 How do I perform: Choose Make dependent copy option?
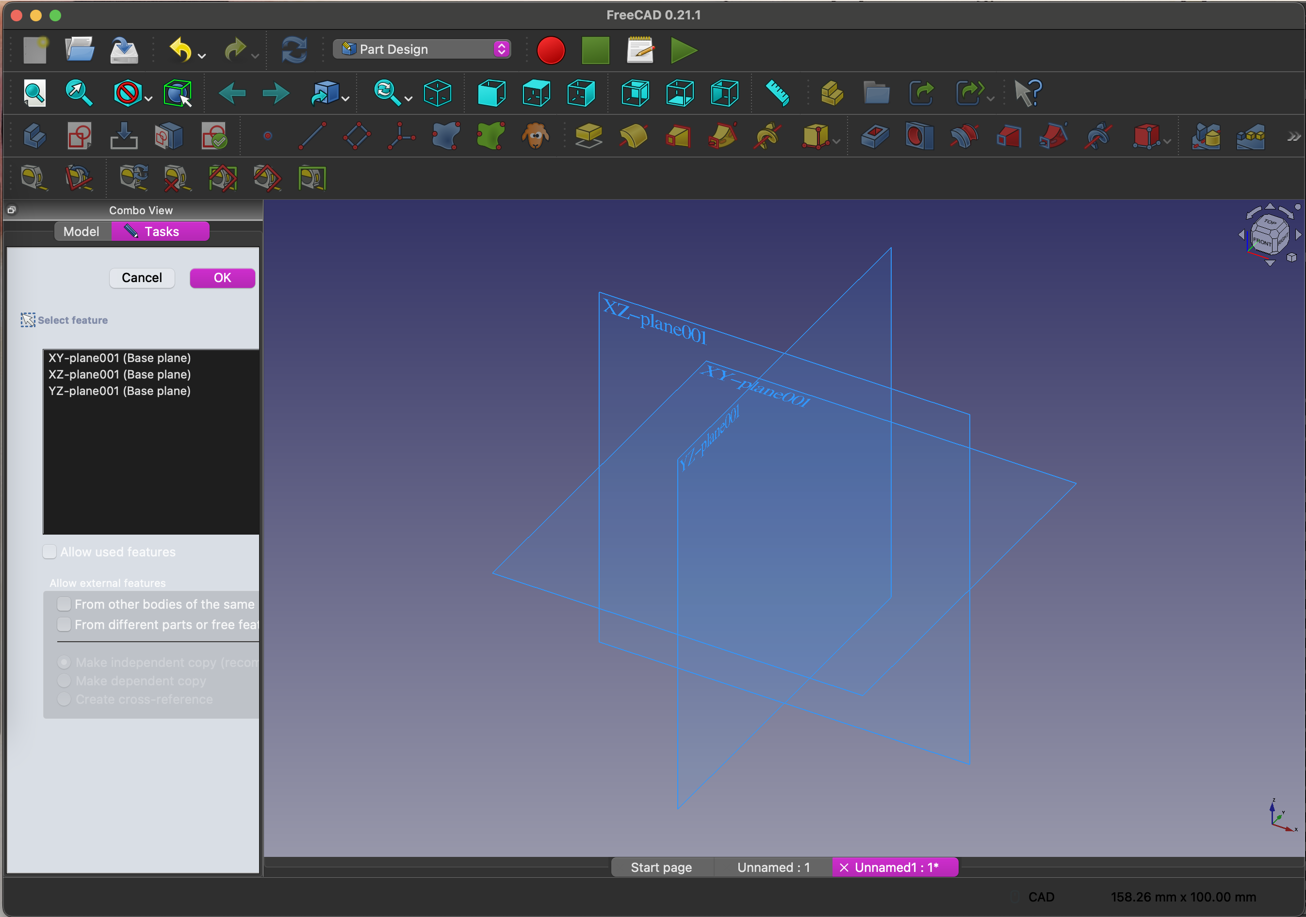click(x=64, y=680)
